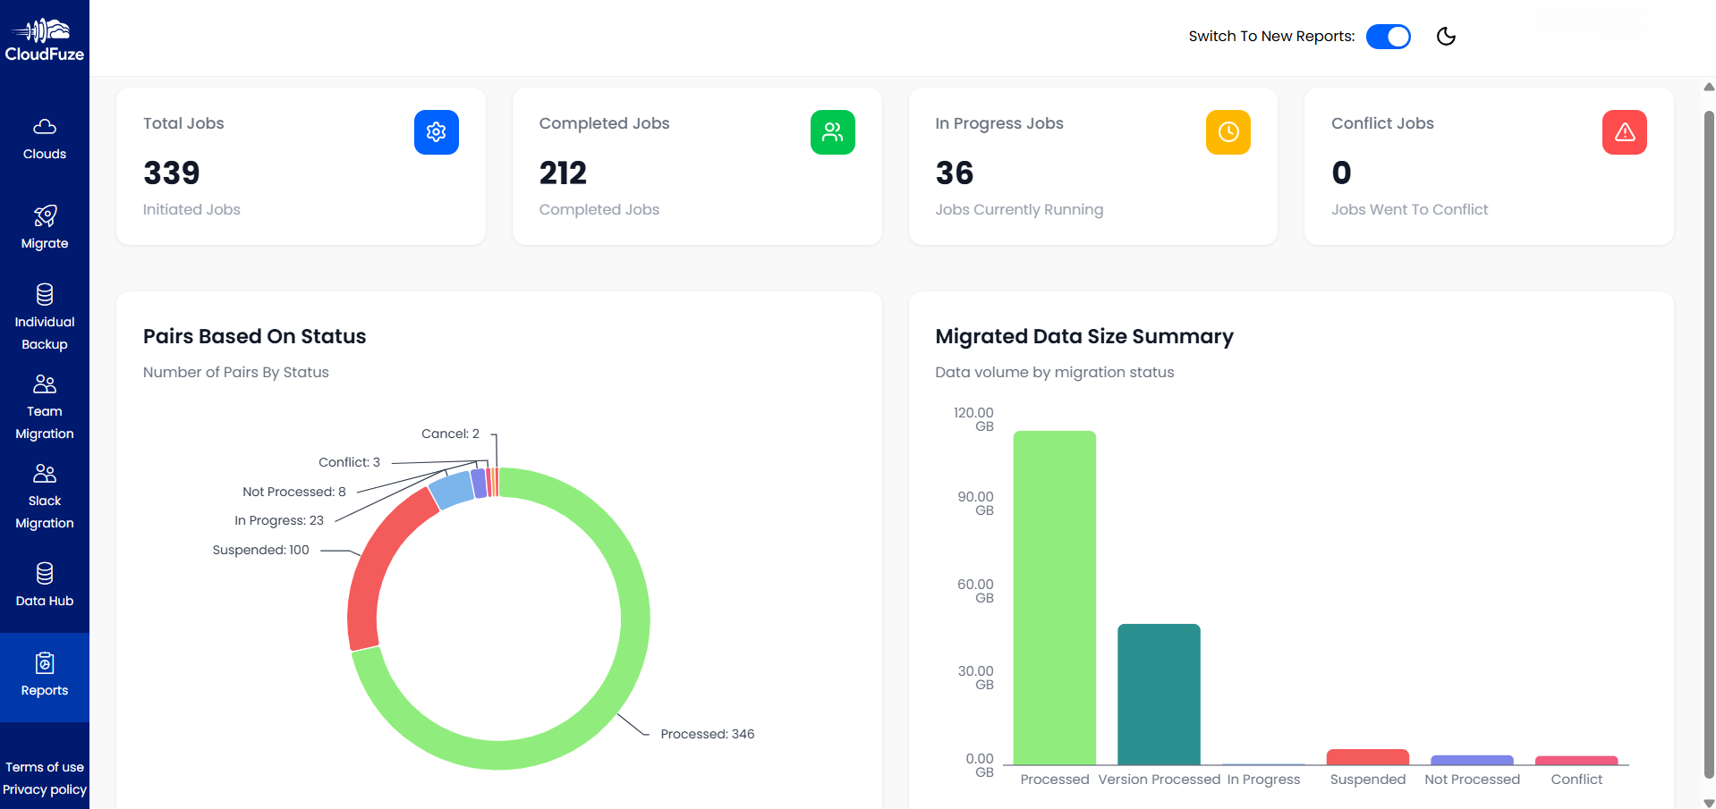Click the blue Total Jobs gear icon
The width and height of the screenshot is (1716, 809).
click(x=437, y=132)
